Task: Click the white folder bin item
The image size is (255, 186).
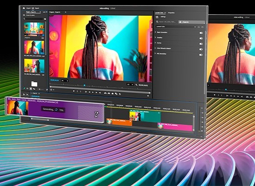Action: [34, 84]
